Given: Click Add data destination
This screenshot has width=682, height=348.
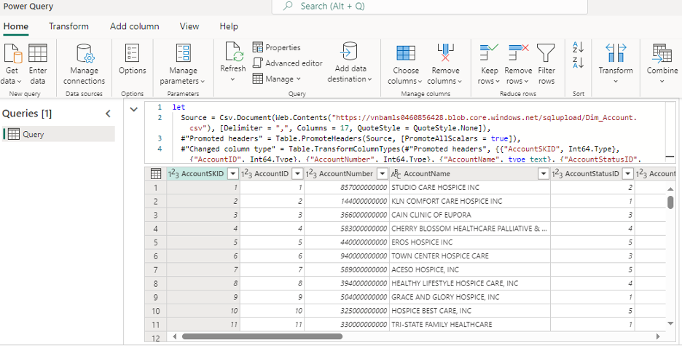Looking at the screenshot, I should click(350, 62).
